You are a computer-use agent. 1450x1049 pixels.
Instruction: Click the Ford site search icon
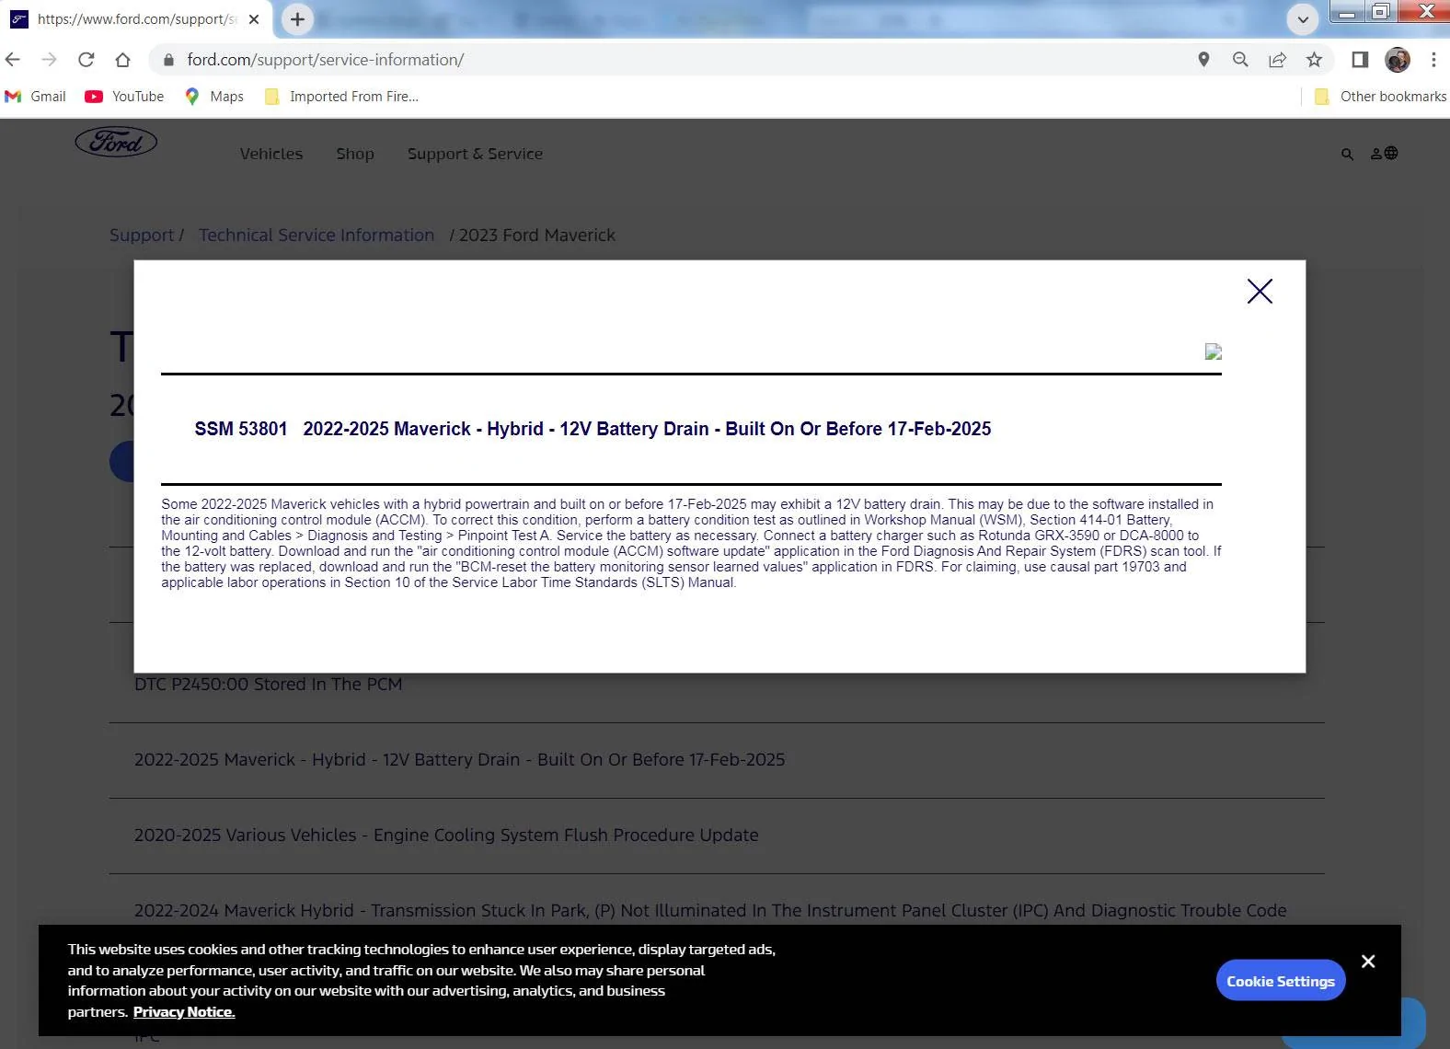[x=1347, y=155]
